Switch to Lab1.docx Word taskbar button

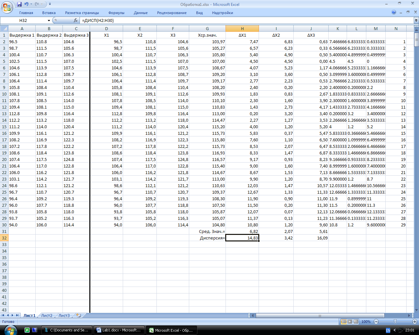(119, 330)
